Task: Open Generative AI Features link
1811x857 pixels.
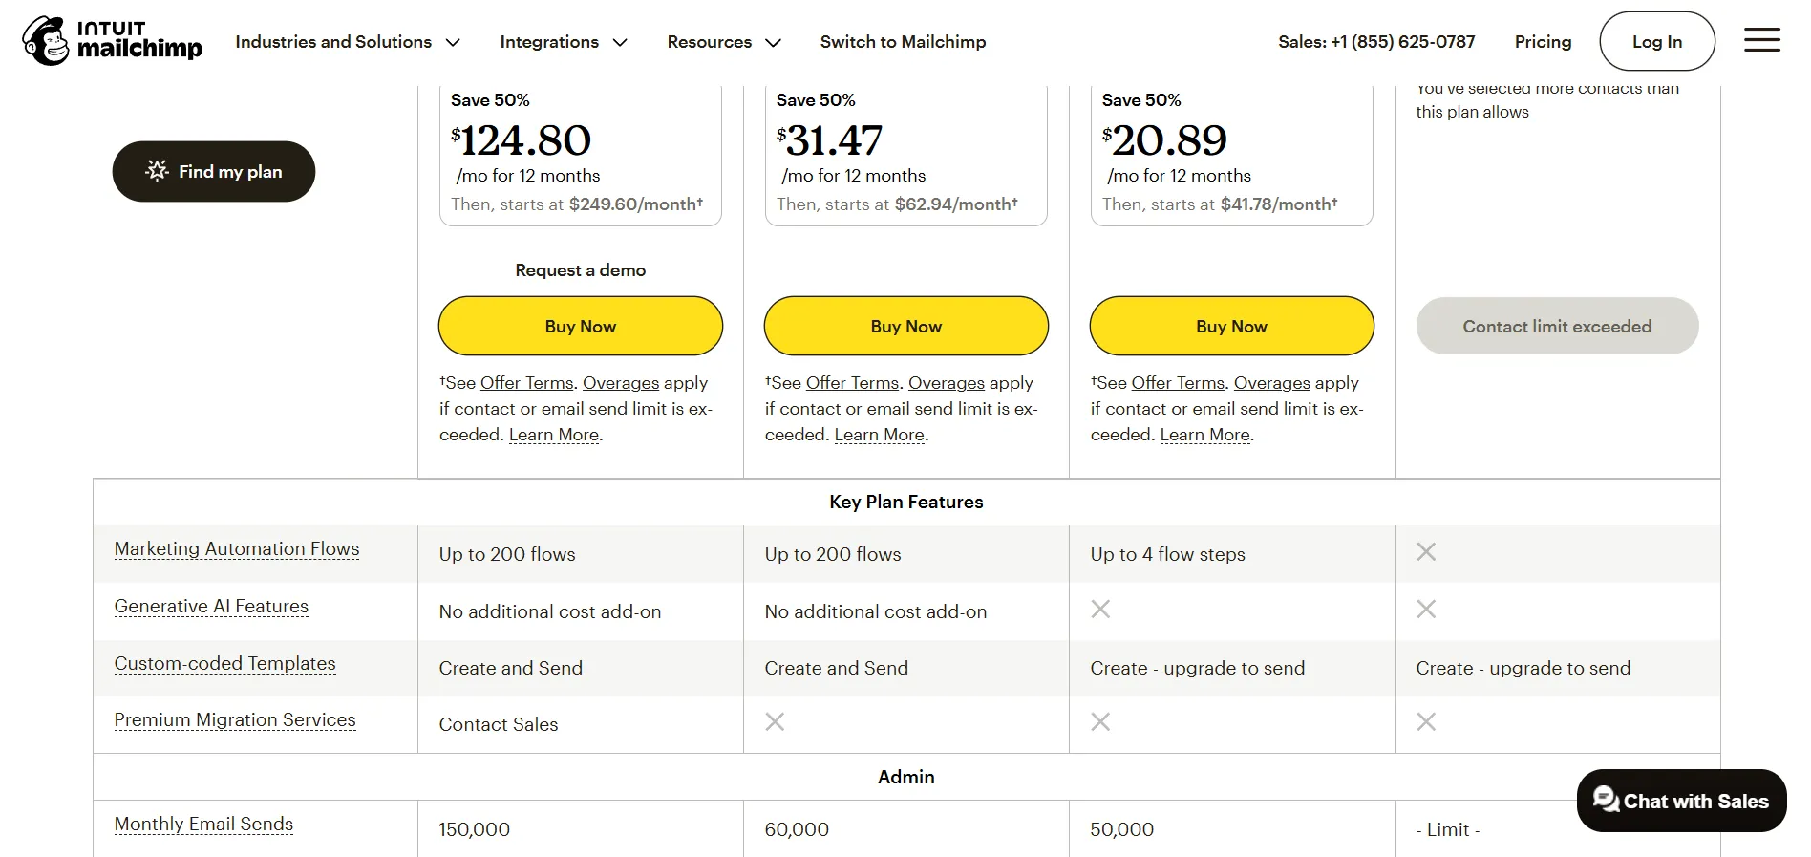Action: coord(211,607)
